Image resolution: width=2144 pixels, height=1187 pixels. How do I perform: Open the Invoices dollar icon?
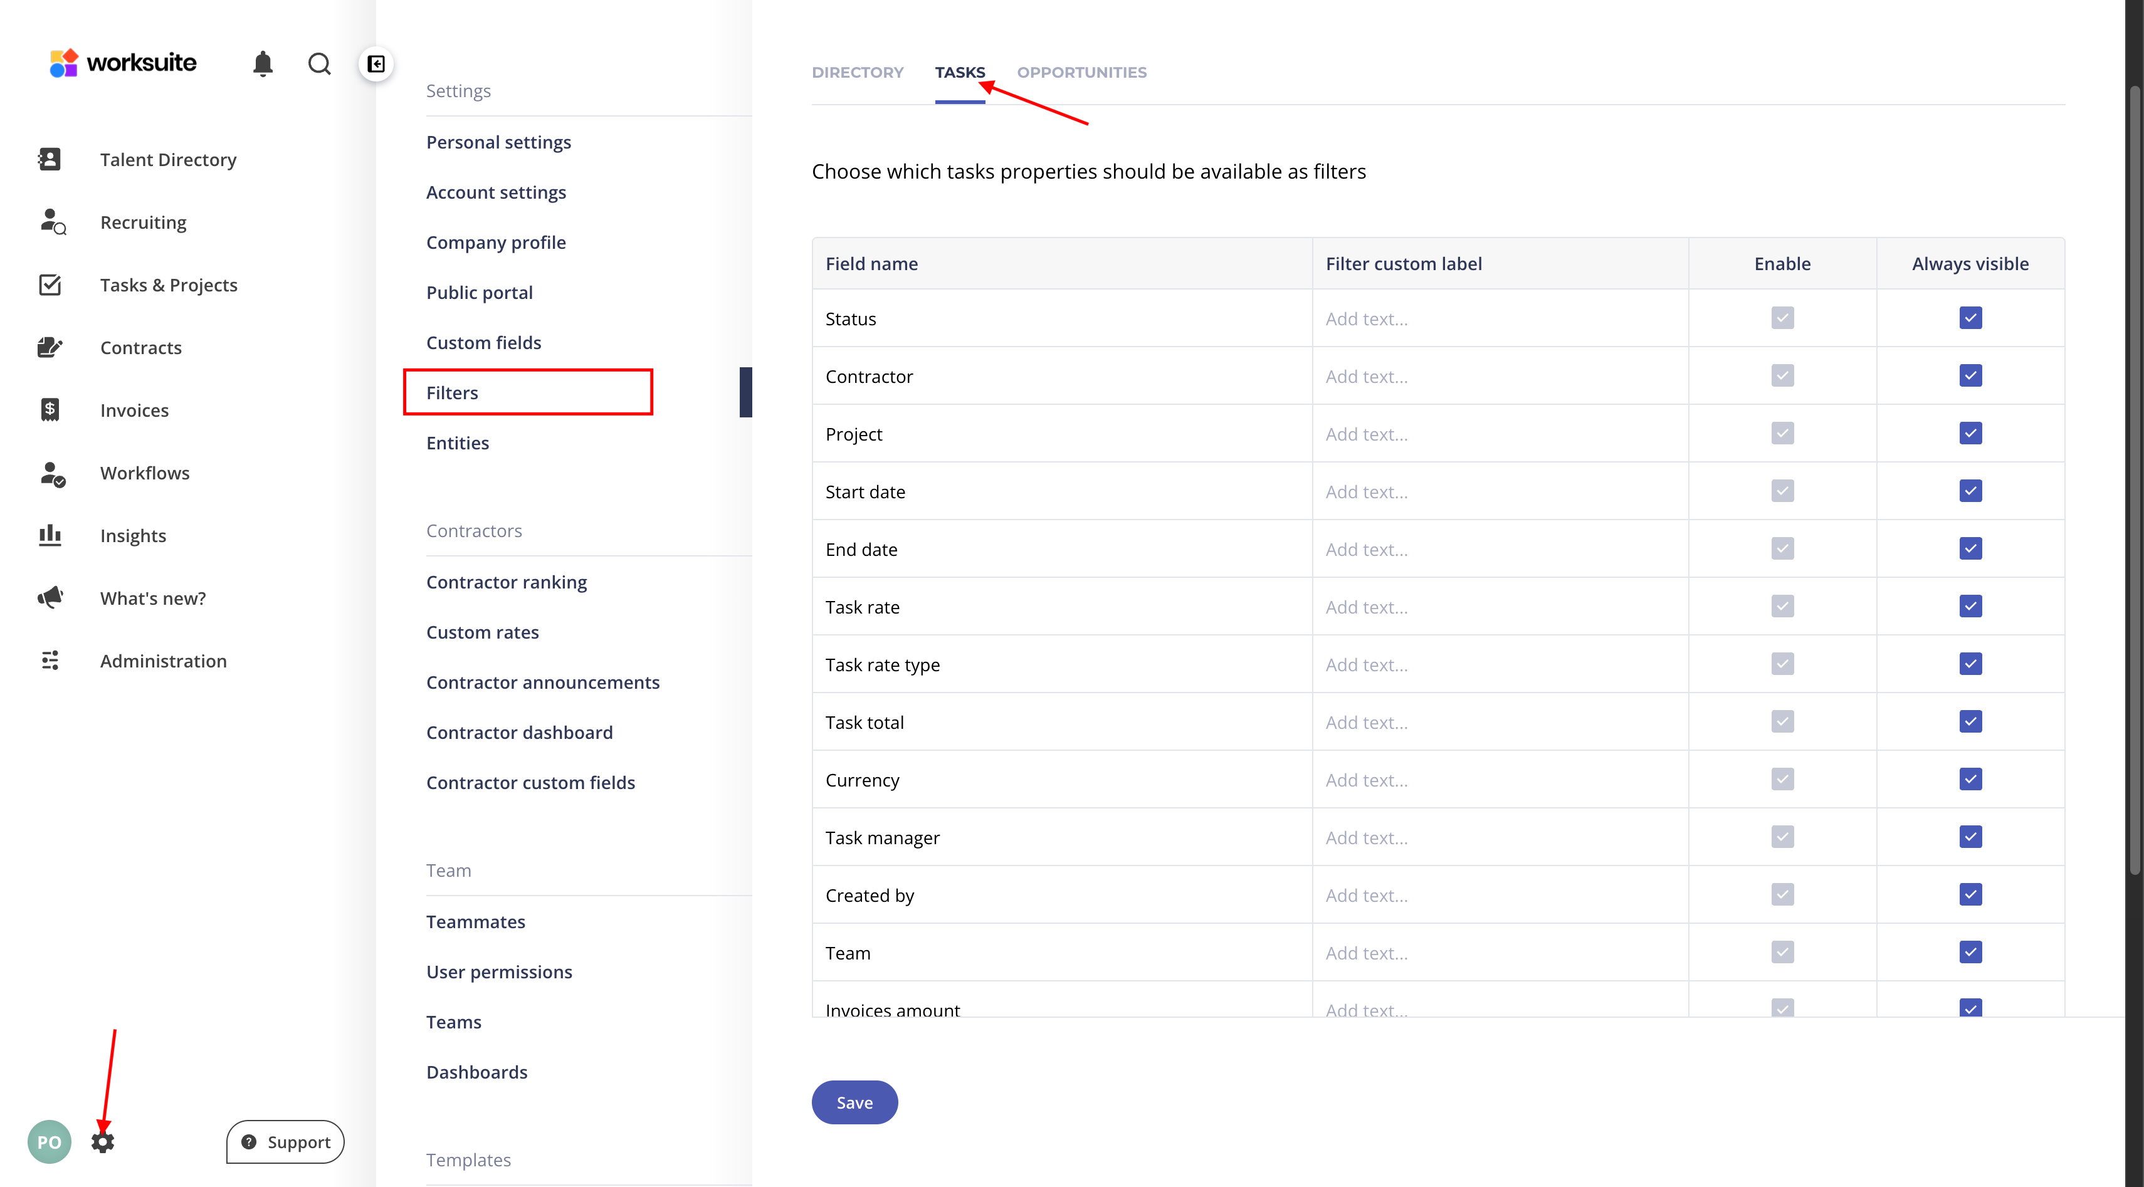pyautogui.click(x=50, y=409)
